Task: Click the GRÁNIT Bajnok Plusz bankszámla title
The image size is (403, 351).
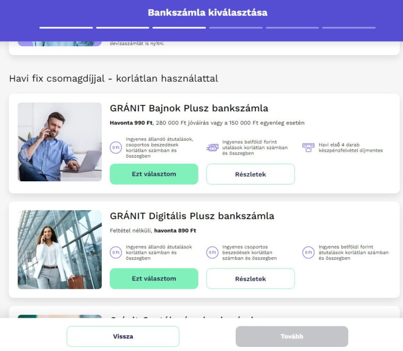Action: pyautogui.click(x=189, y=108)
